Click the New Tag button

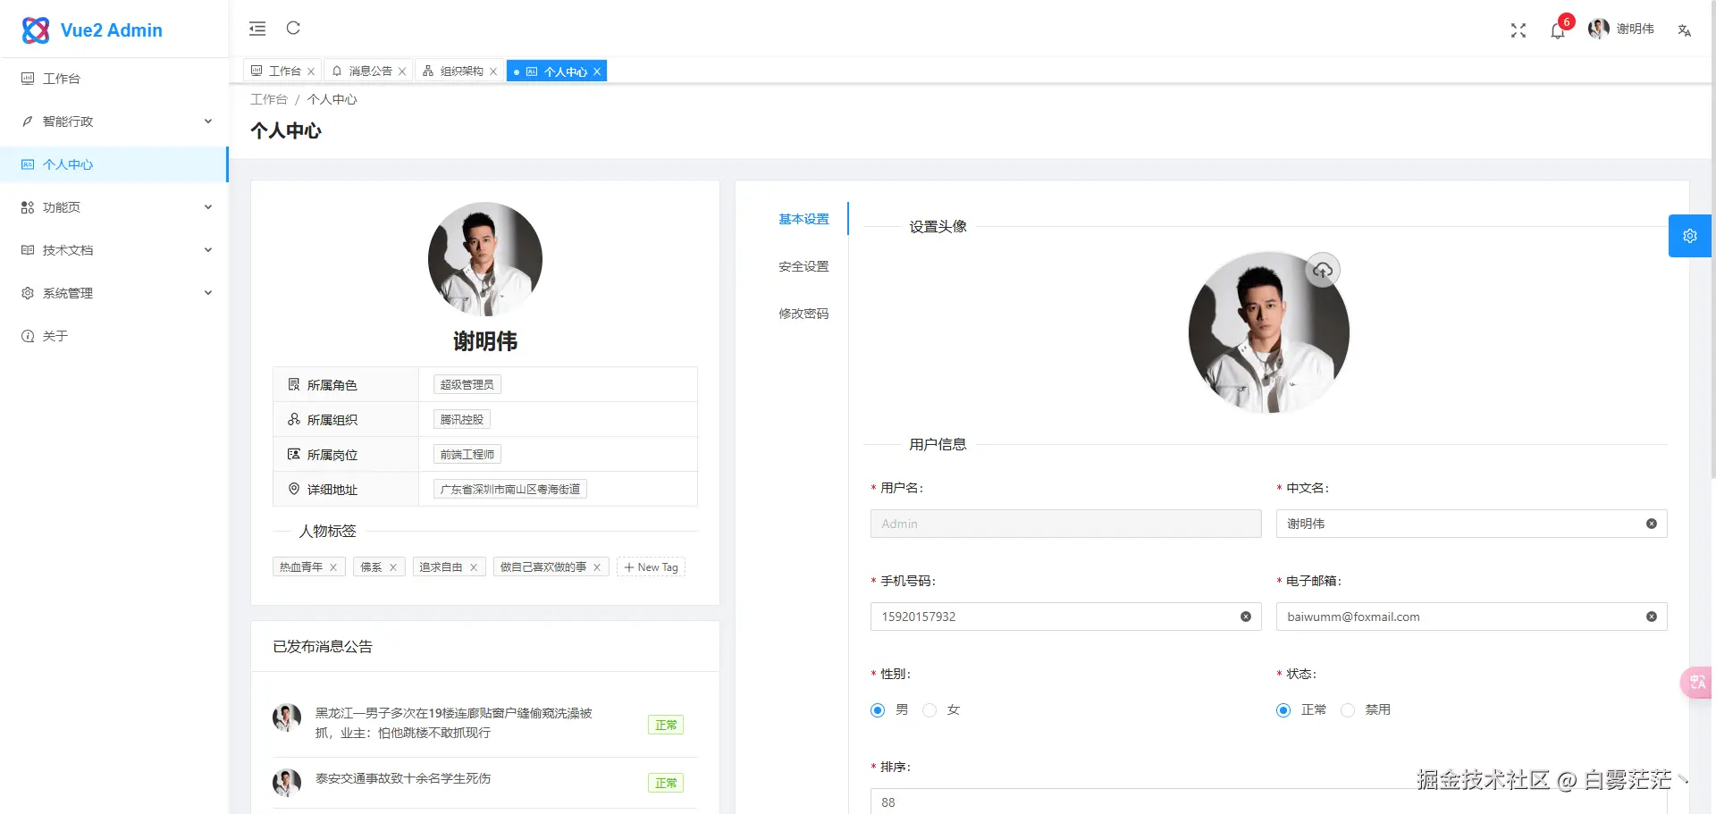pyautogui.click(x=651, y=567)
